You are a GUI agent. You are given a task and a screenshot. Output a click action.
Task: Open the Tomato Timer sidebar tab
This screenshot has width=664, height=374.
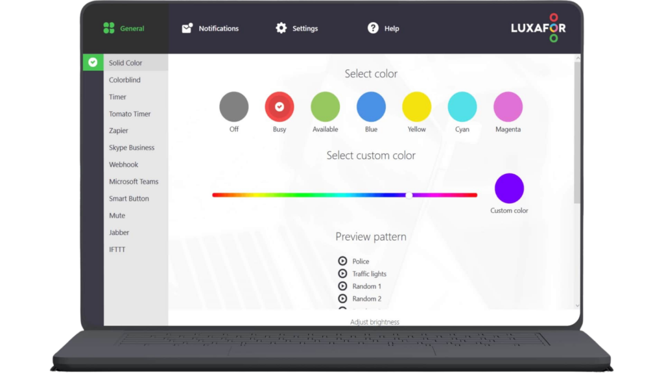pyautogui.click(x=130, y=114)
